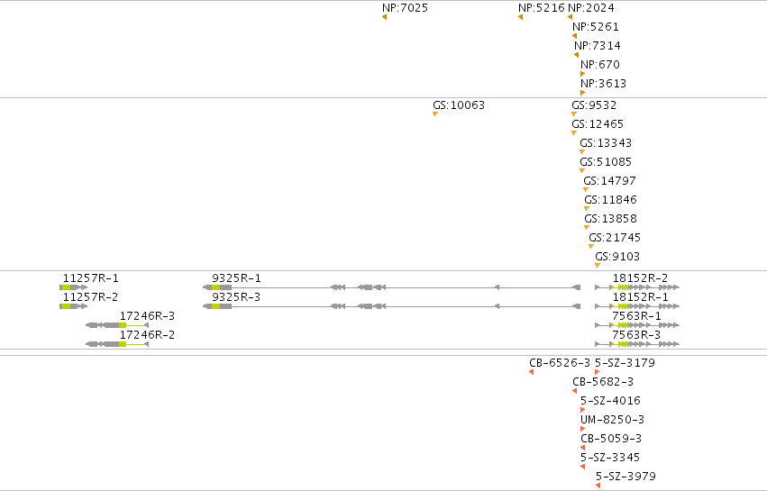This screenshot has width=767, height=491.
Task: Click the CB-5059-3 label text
Action: (611, 439)
